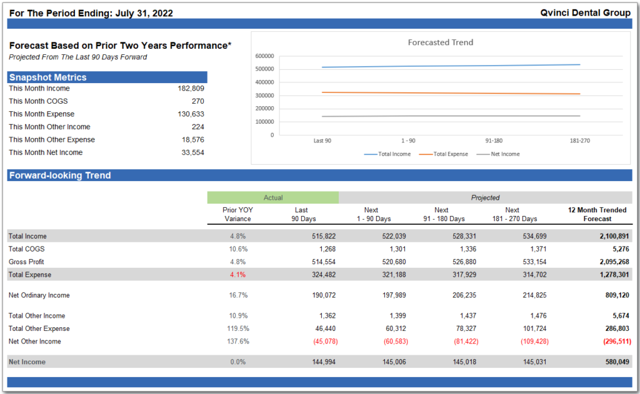Click the Forward-looking Trend section header

coord(60,175)
